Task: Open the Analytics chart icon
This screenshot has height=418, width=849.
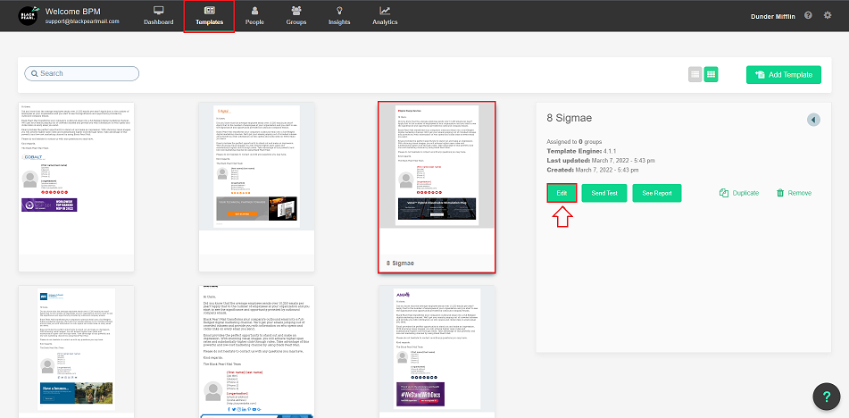Action: [385, 11]
